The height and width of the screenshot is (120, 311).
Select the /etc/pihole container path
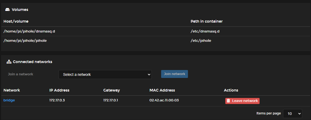coord(201,41)
